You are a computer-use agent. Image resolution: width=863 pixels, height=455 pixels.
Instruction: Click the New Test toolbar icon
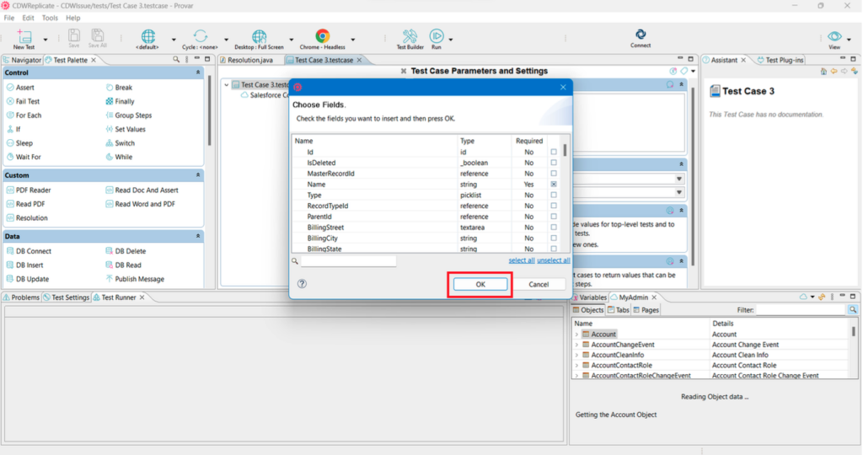pos(24,36)
